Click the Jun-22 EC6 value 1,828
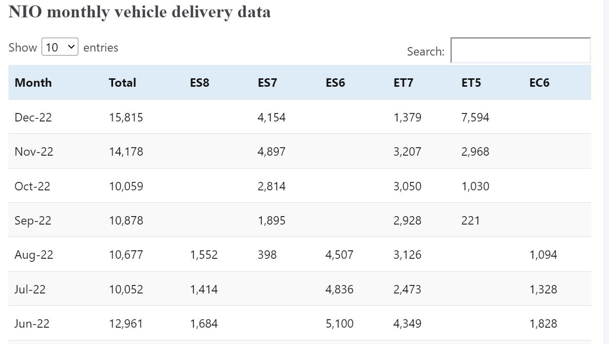The width and height of the screenshot is (609, 344). pos(543,323)
